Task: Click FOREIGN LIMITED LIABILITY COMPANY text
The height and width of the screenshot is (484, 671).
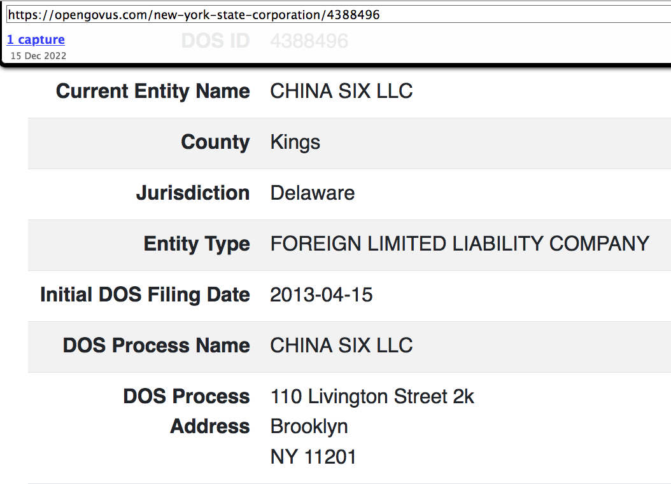Action: coord(460,244)
